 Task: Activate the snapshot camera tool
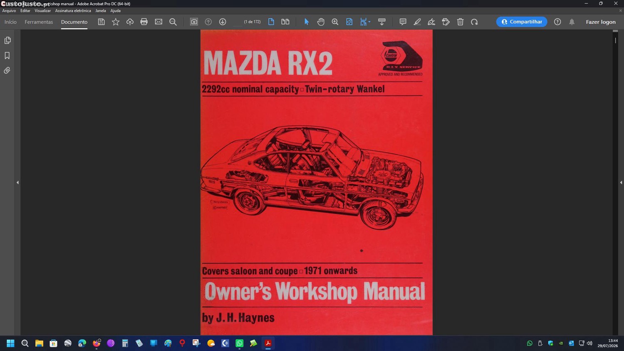[x=194, y=22]
